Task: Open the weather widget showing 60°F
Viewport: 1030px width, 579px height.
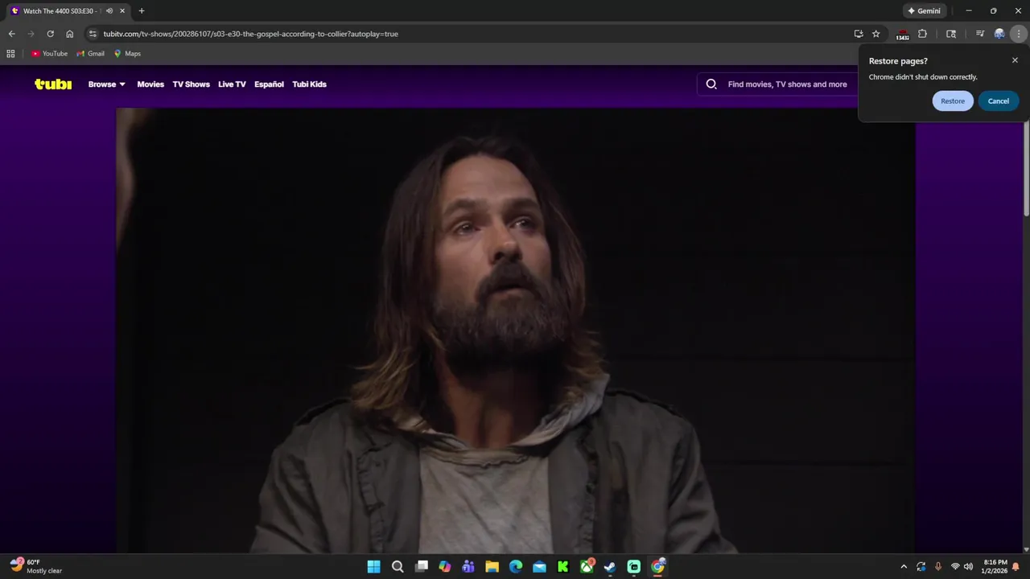Action: click(x=36, y=566)
